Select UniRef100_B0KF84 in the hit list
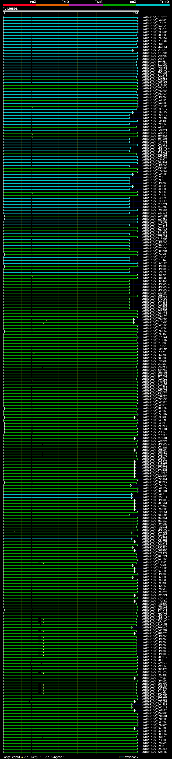Viewport: 172px width, 759px height. click(x=154, y=62)
